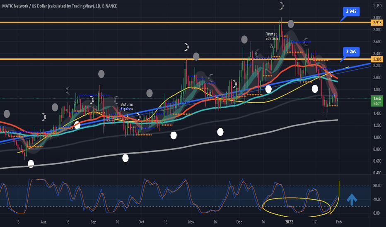
Task: Click the 0.600 price scale label
Action: 377,161
